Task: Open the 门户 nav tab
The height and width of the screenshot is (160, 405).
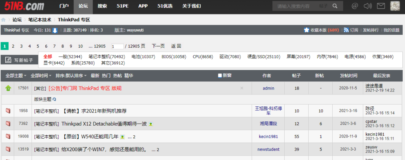Action: pos(64,6)
